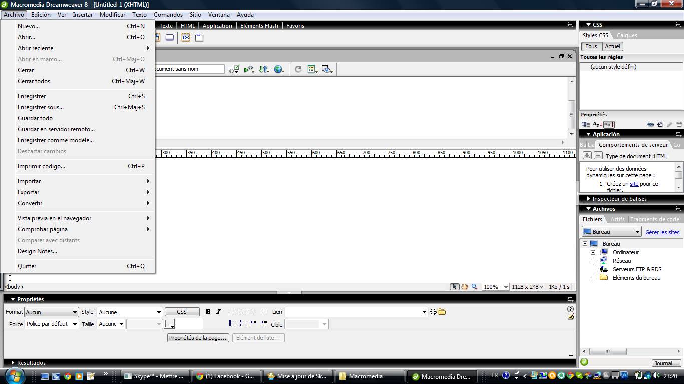Click the fieldset icon in Insert bar
This screenshot has height=384, width=684.
[x=199, y=37]
